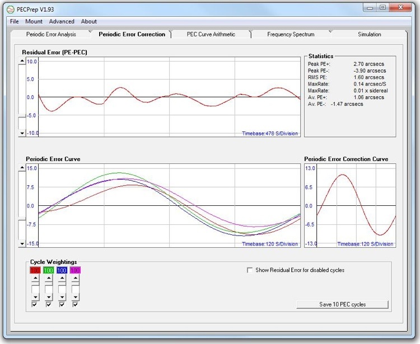Viewport: 420px width, 344px height.
Task: Minimize the PECPrep window
Action: click(x=370, y=7)
